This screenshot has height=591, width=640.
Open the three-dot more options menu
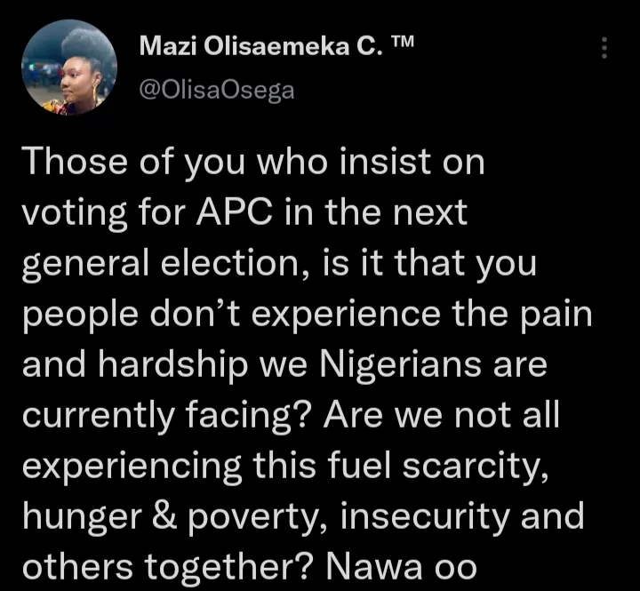coord(604,48)
